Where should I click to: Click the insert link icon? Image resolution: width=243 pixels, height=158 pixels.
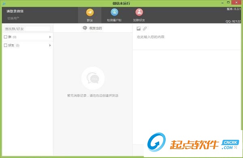[x=145, y=28]
